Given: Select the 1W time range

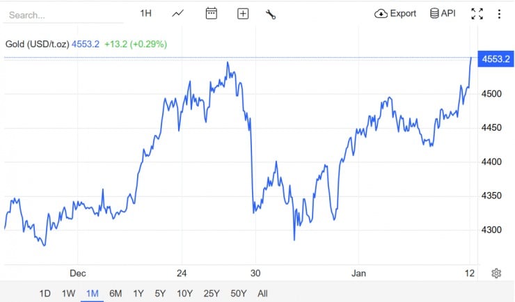Looking at the screenshot, I should (x=68, y=294).
